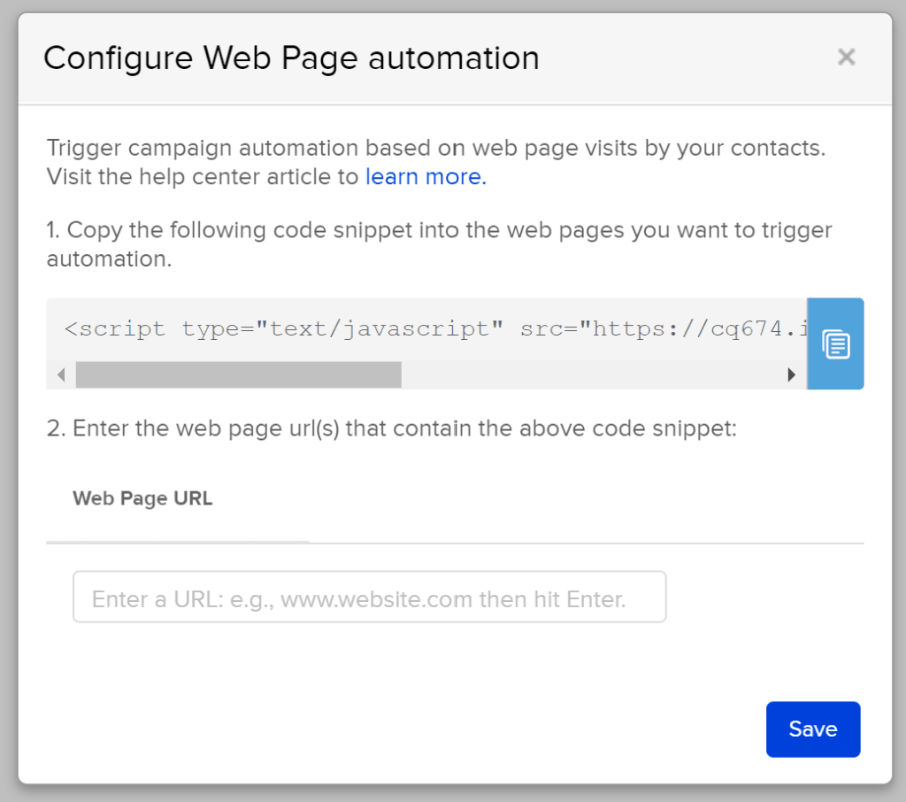Click the gray horizontal scrollbar thumb
The width and height of the screenshot is (906, 802).
pos(239,374)
